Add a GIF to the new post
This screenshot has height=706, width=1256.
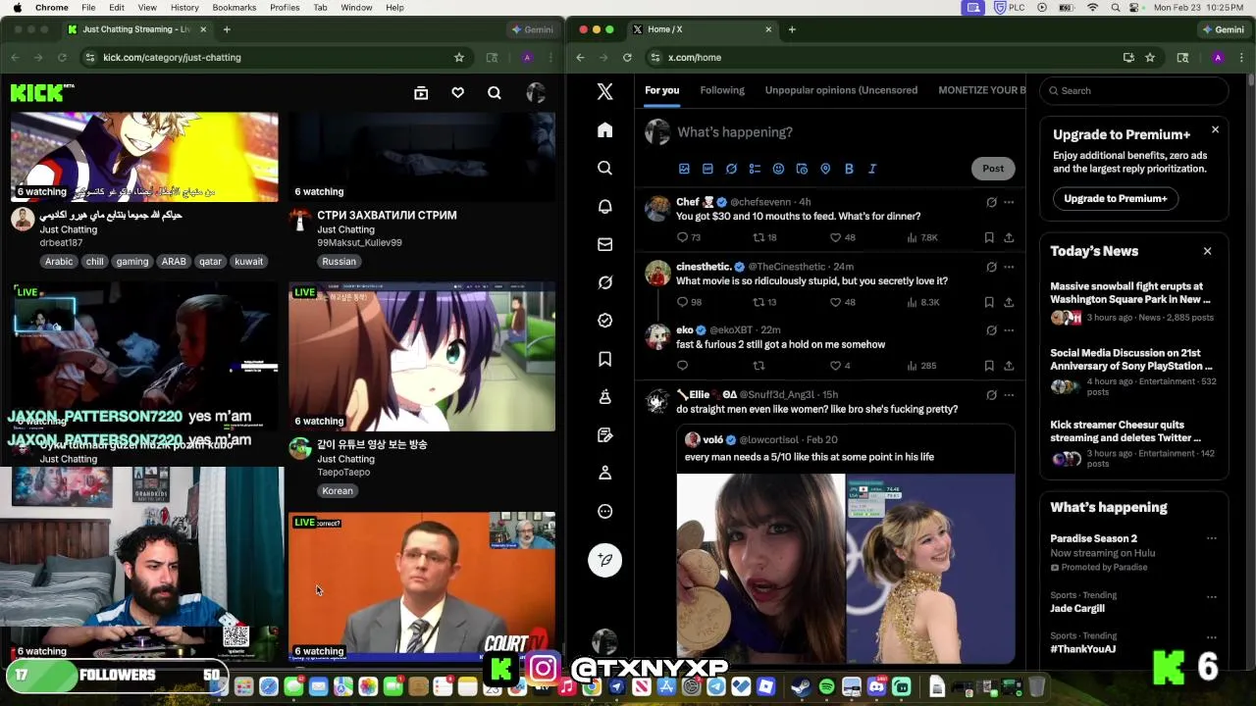click(x=707, y=169)
